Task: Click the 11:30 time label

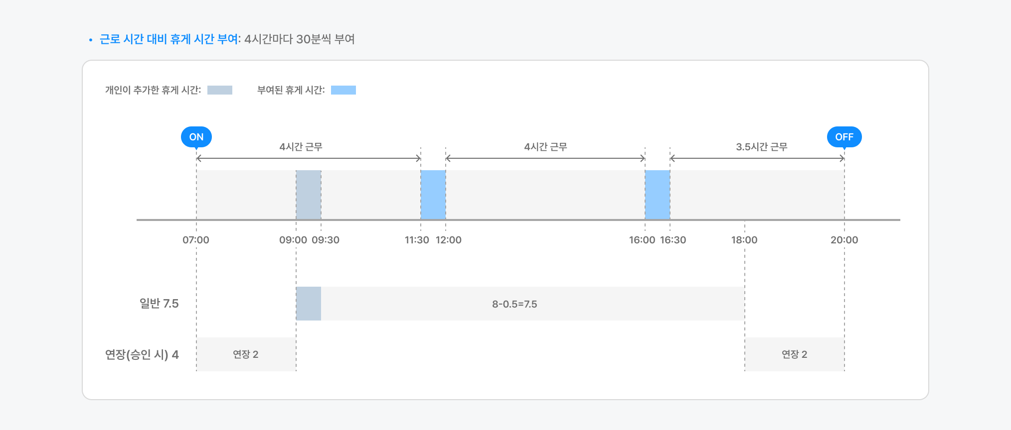Action: (417, 240)
